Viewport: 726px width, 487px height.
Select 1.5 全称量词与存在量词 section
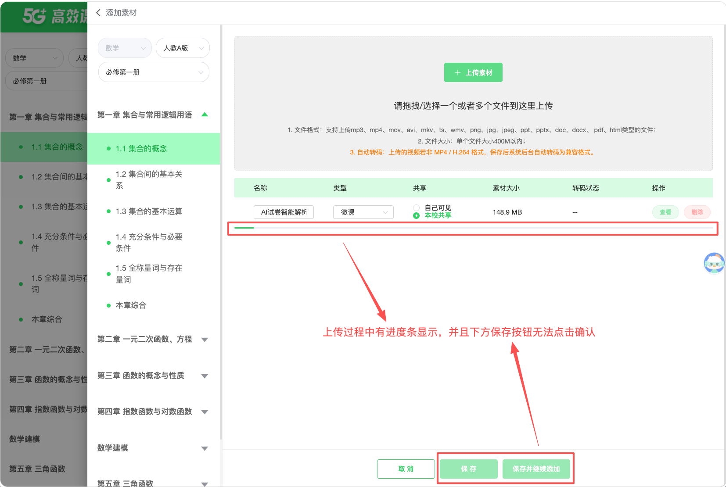pyautogui.click(x=154, y=274)
